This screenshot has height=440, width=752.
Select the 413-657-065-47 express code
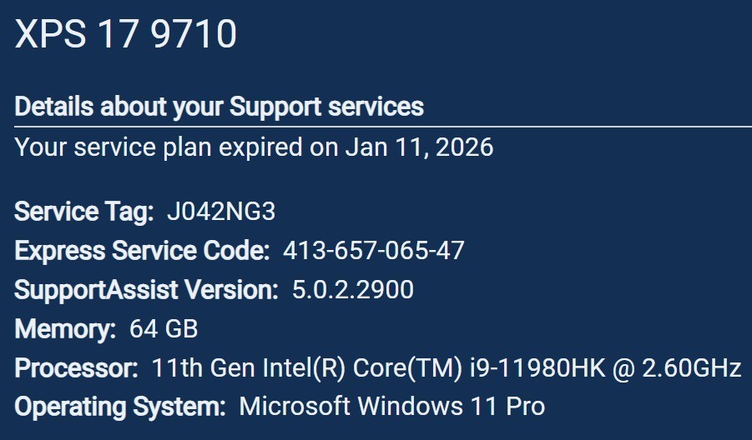pos(374,251)
